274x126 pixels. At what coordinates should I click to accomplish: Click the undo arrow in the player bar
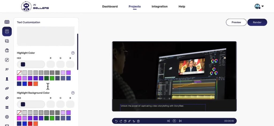tap(116, 121)
